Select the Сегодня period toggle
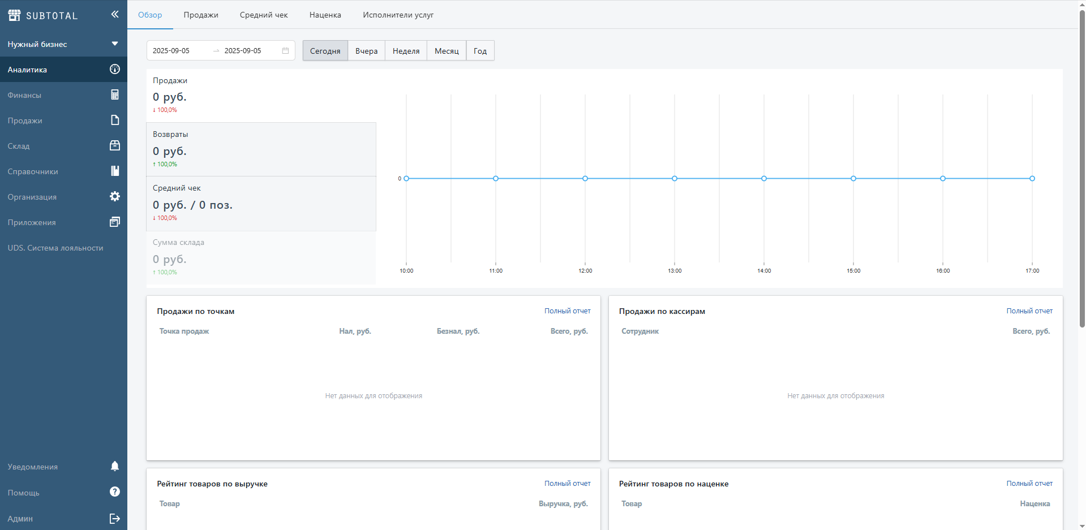The image size is (1086, 530). coord(325,50)
